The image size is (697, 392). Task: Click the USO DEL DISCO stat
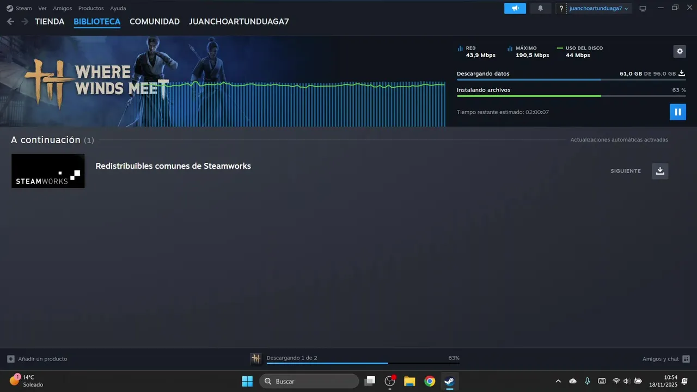pos(580,52)
